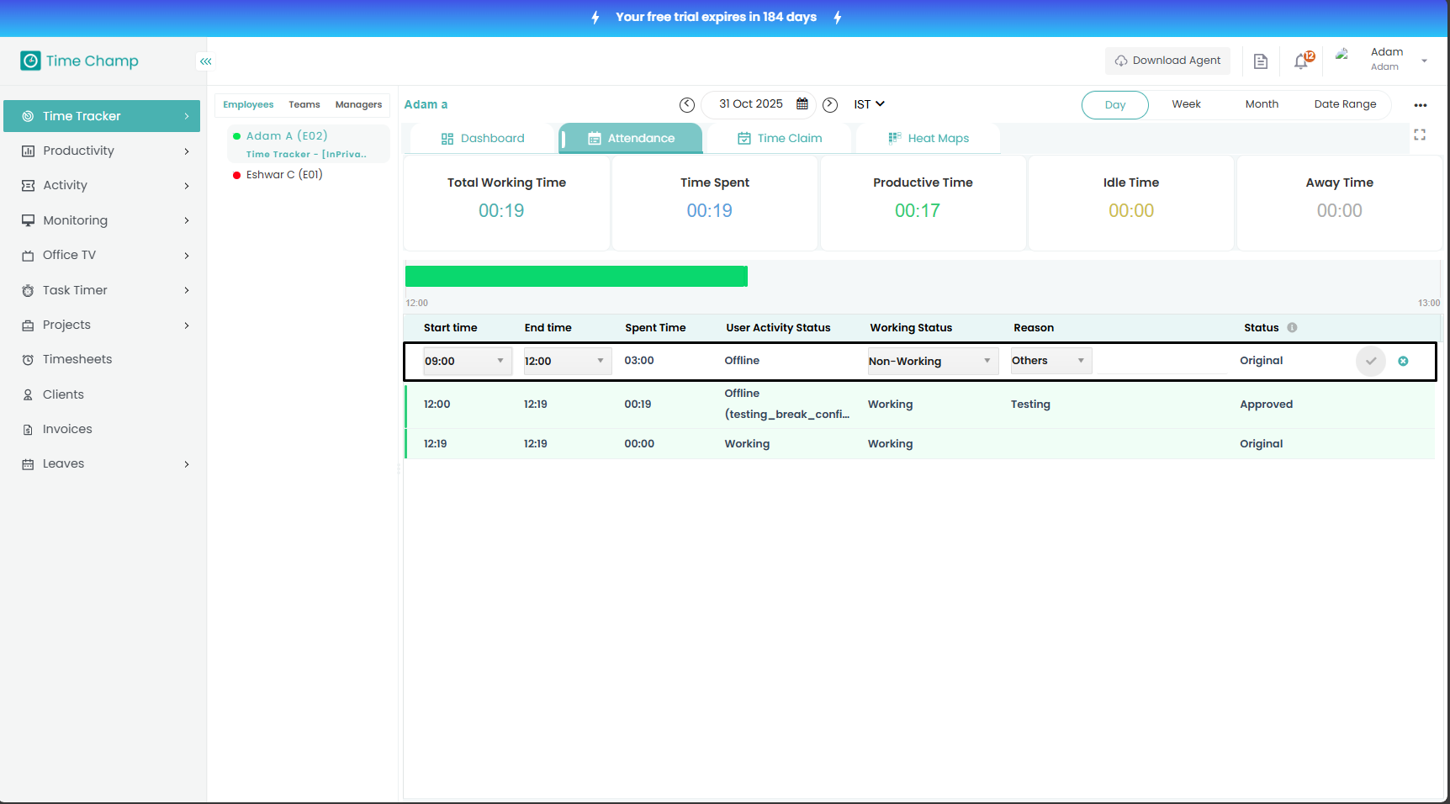The image size is (1450, 804).
Task: Click the document icon in header
Action: [x=1260, y=61]
